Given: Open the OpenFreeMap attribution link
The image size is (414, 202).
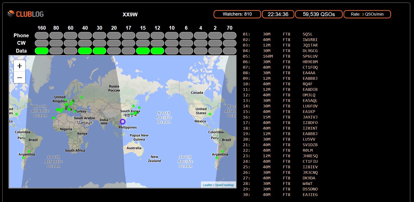Looking at the screenshot, I should click(x=224, y=185).
